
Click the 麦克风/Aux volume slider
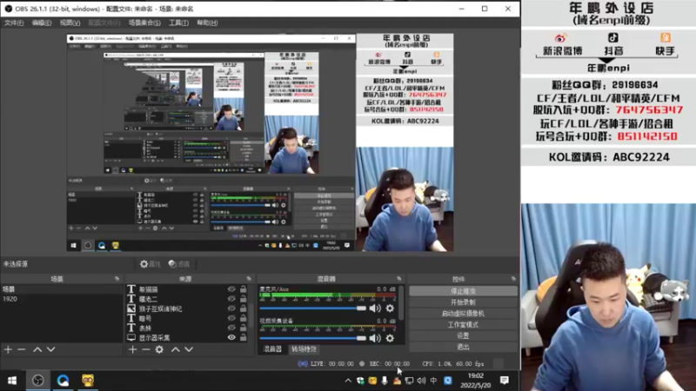(x=313, y=308)
